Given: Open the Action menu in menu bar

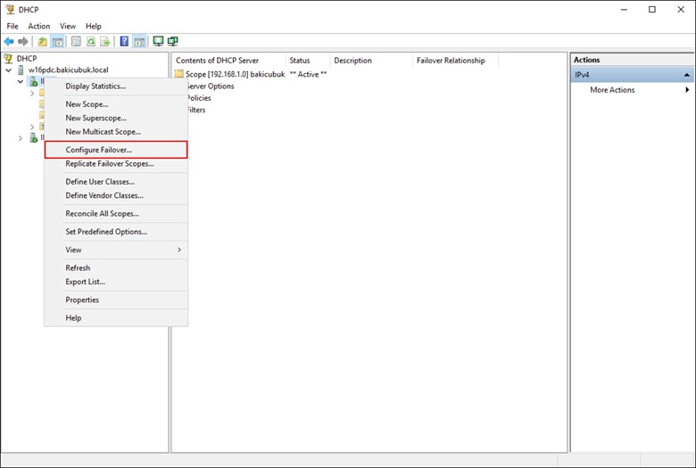Looking at the screenshot, I should (38, 26).
